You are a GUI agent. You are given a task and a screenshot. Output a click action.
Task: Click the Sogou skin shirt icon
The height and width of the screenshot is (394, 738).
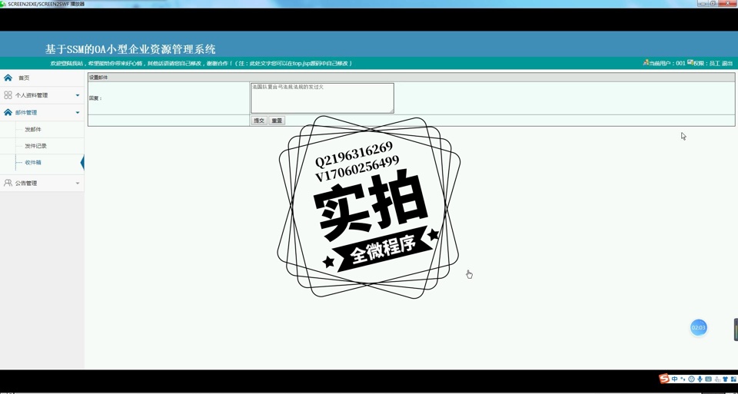tap(725, 379)
